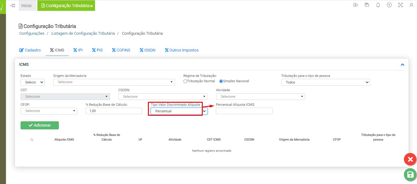Open the notifications bell icon
Screen dimensions: 417x184
pyautogui.click(x=378, y=5)
